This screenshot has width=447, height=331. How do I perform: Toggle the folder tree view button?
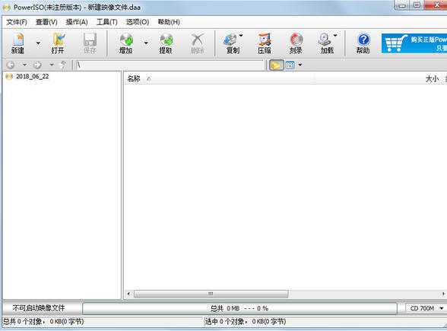tap(276, 65)
